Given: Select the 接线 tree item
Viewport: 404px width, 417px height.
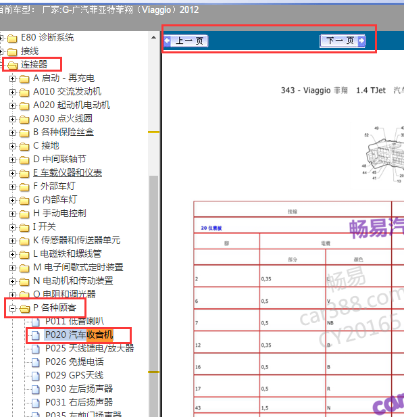Looking at the screenshot, I should (x=30, y=51).
